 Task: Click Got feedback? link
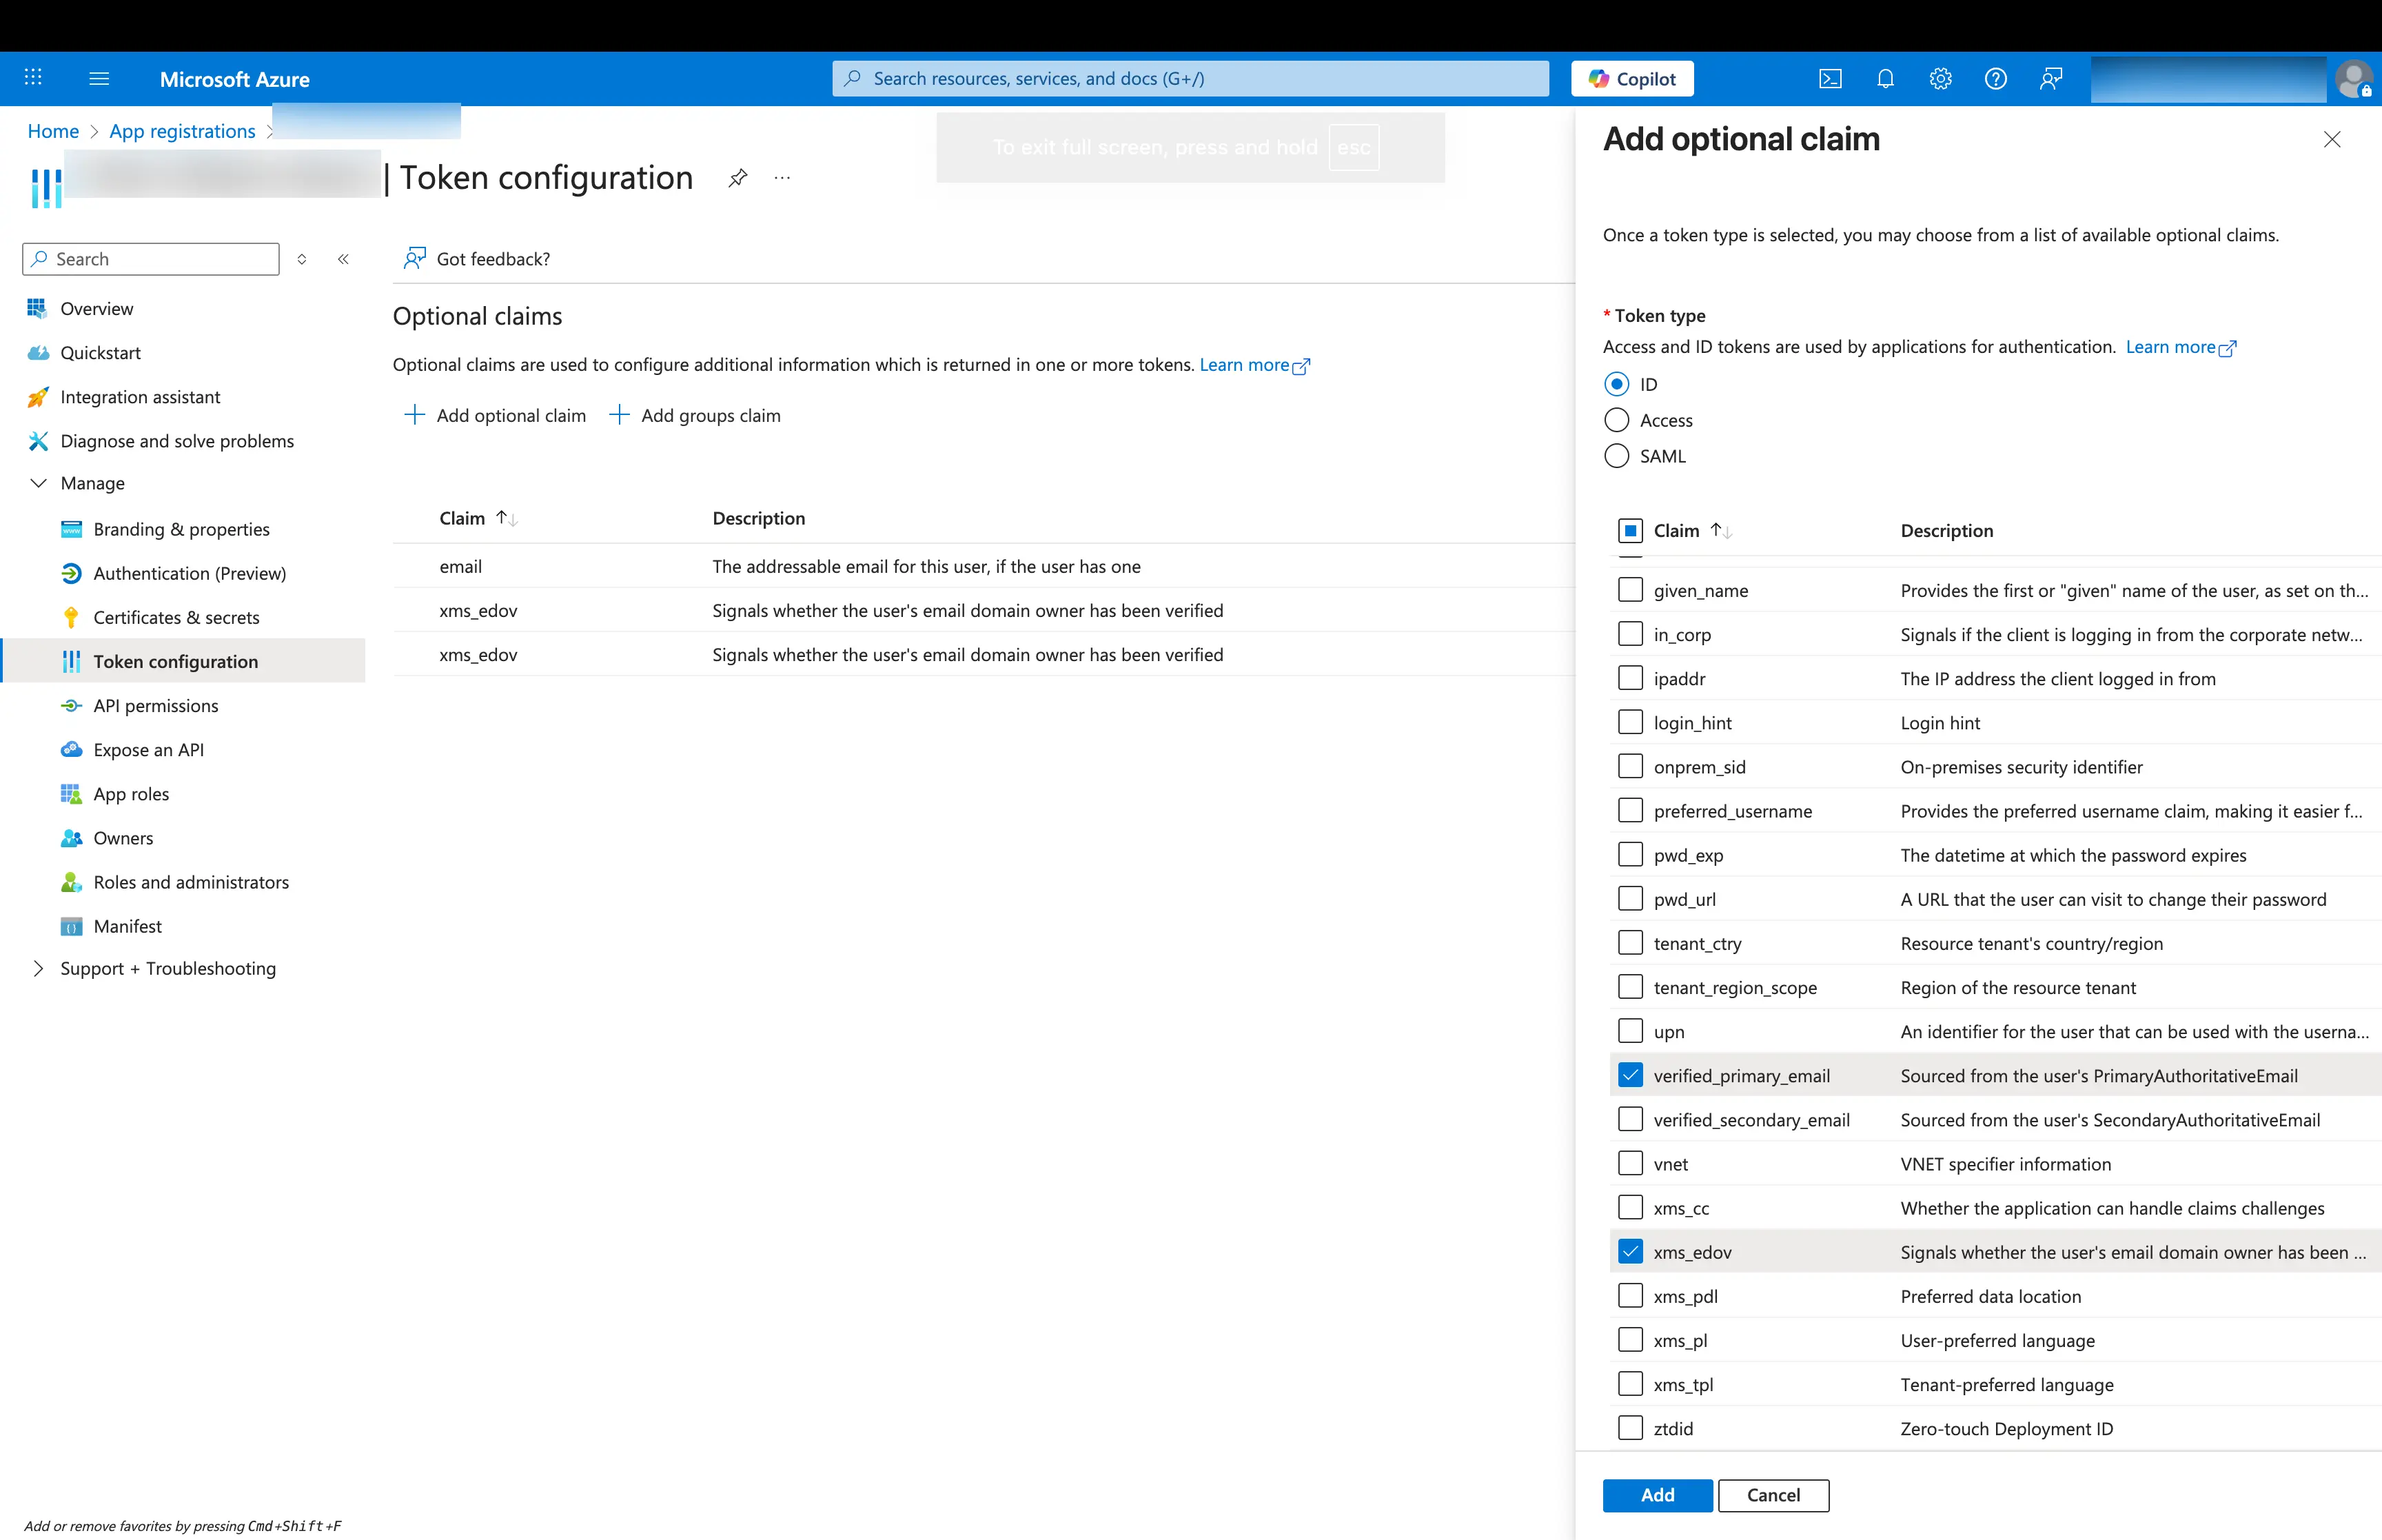(477, 259)
